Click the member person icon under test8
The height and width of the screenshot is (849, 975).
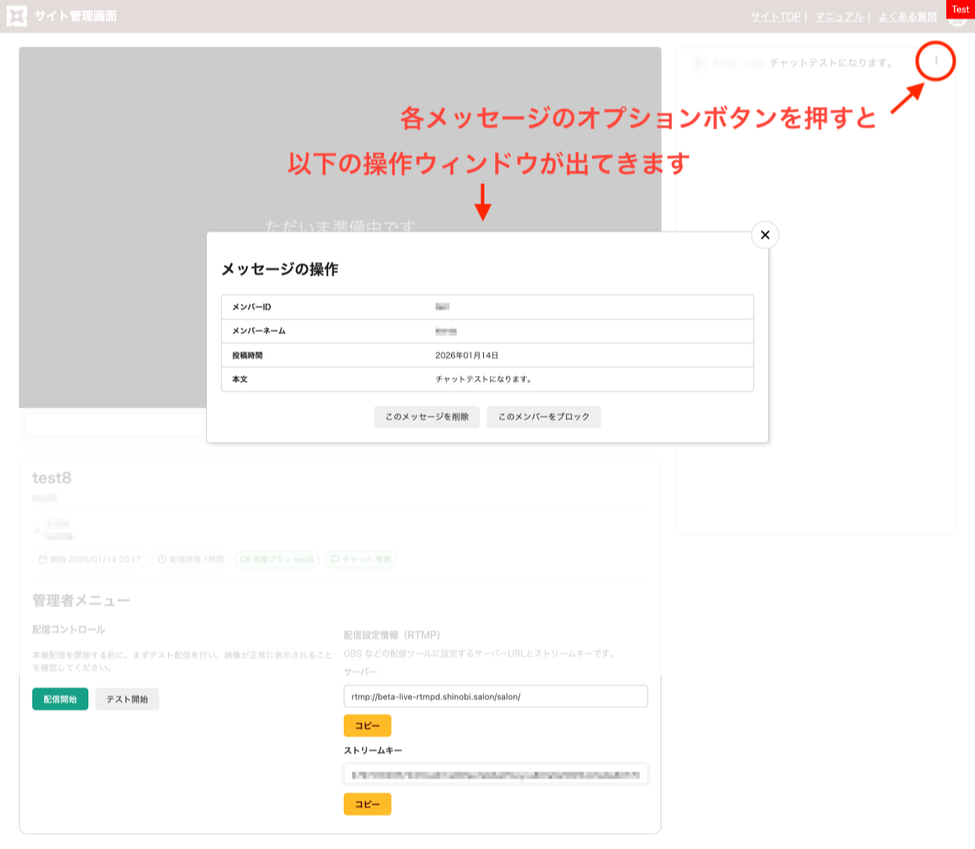pyautogui.click(x=37, y=531)
